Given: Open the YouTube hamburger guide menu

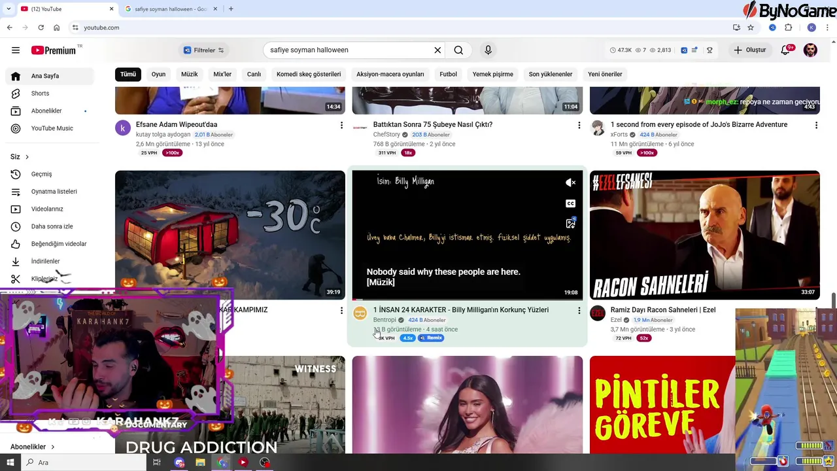Looking at the screenshot, I should [x=16, y=50].
